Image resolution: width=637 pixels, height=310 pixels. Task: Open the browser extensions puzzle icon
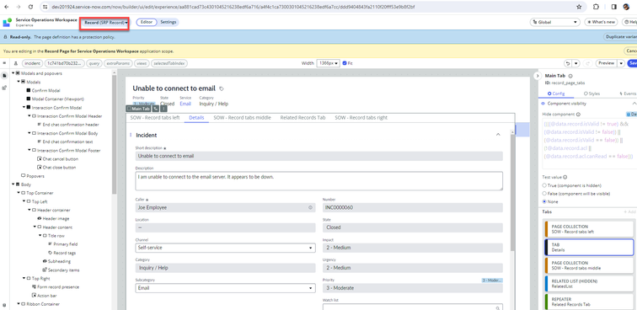(x=596, y=7)
